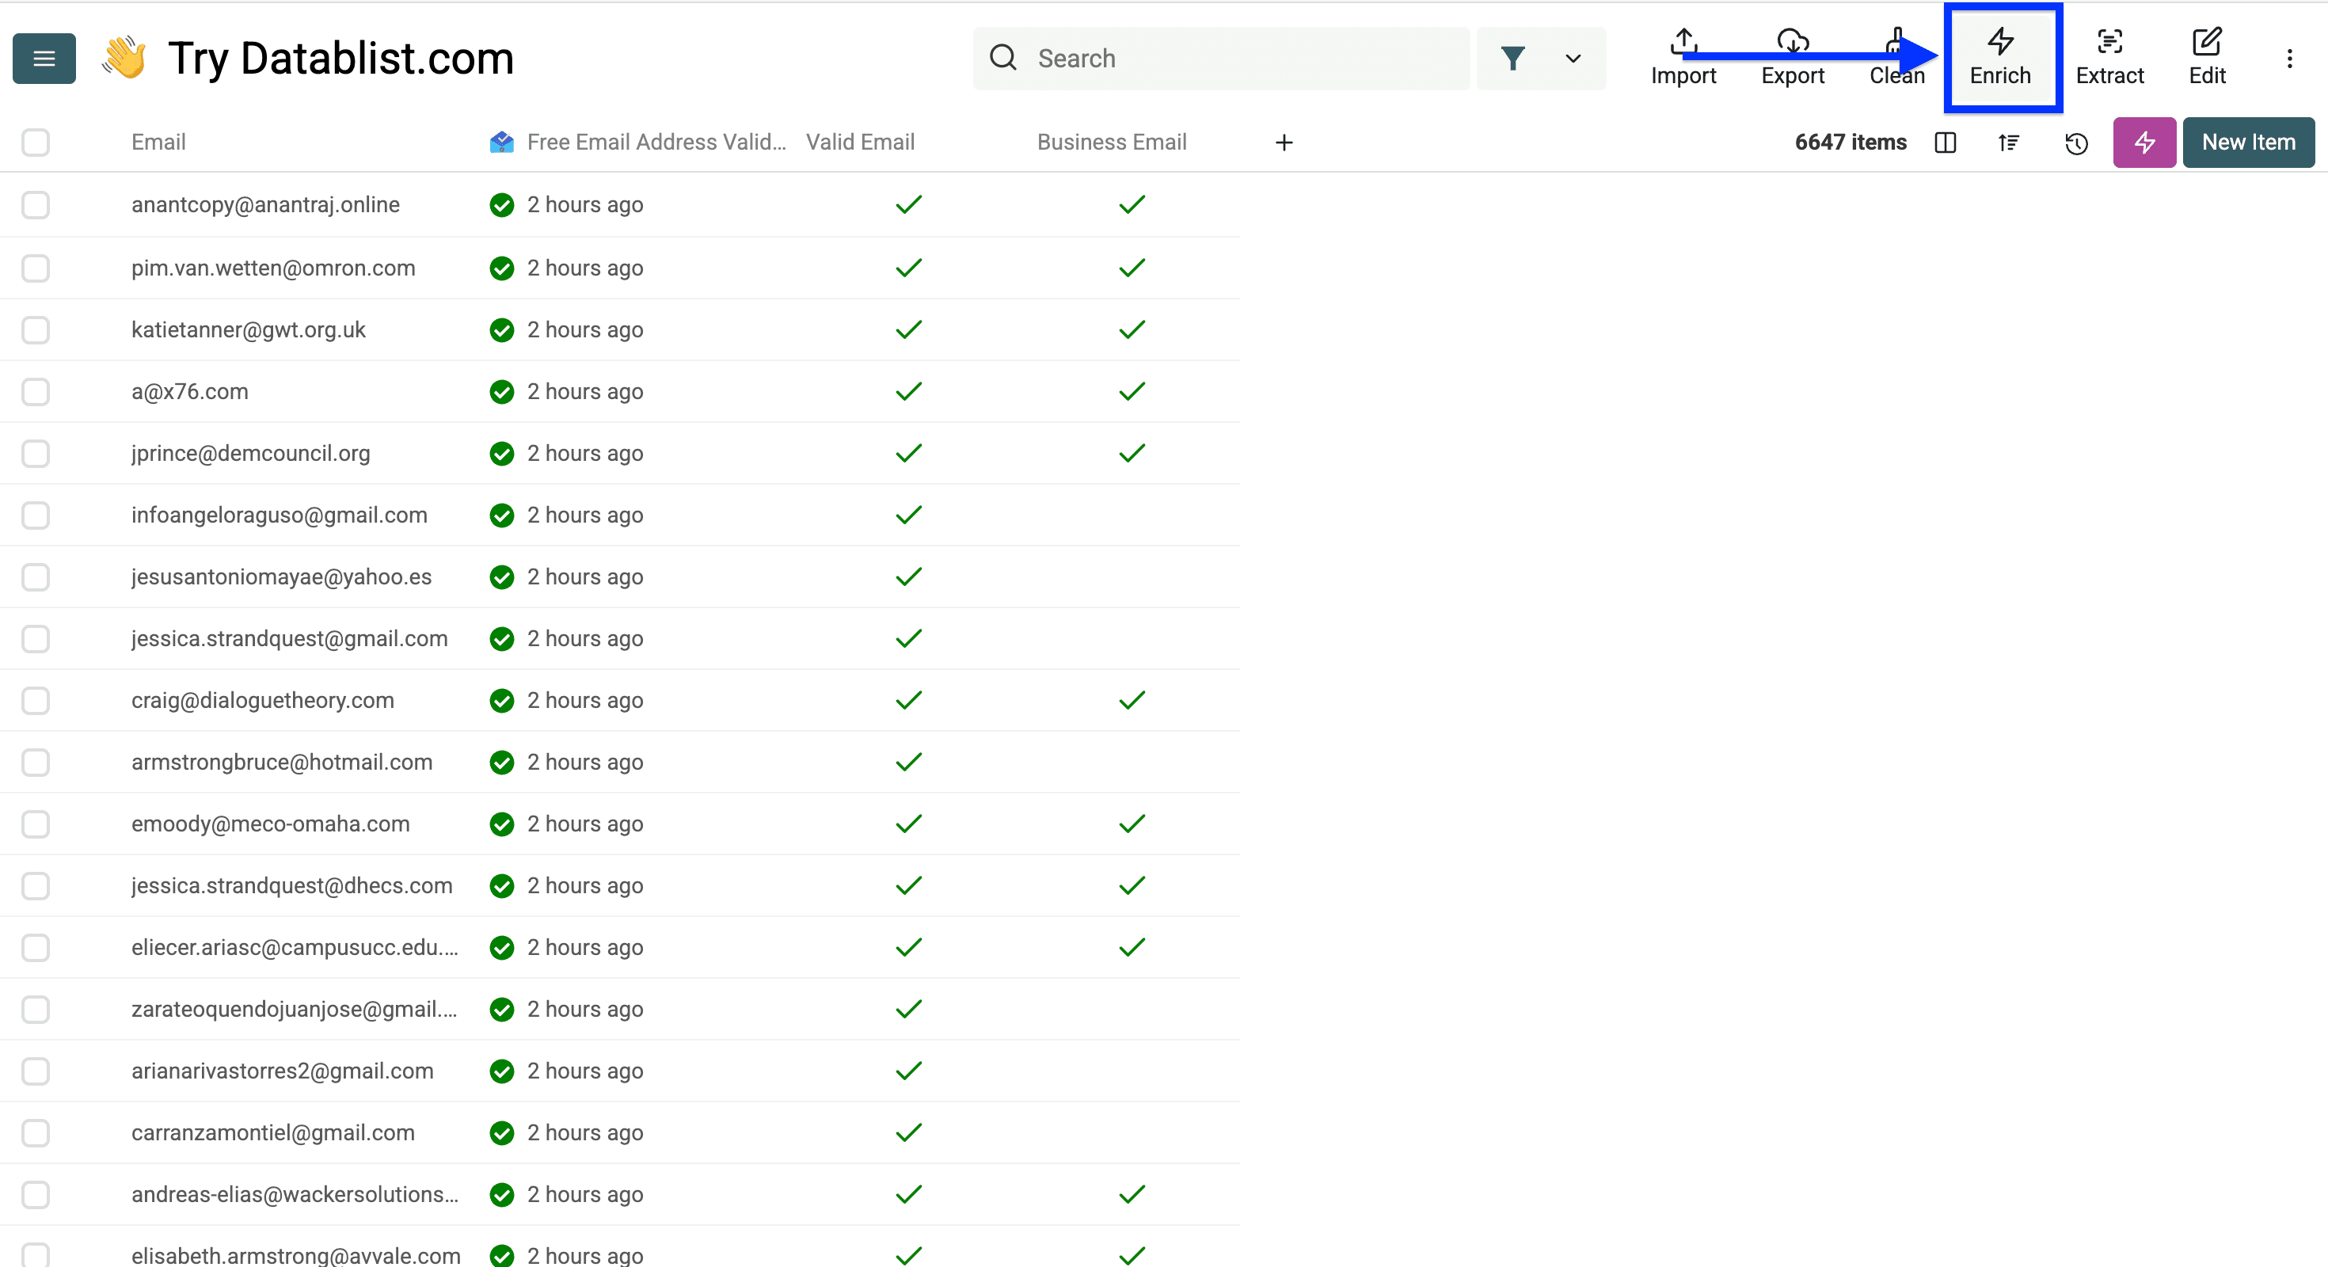Open version history via clock icon
The width and height of the screenshot is (2328, 1267).
coord(2076,143)
